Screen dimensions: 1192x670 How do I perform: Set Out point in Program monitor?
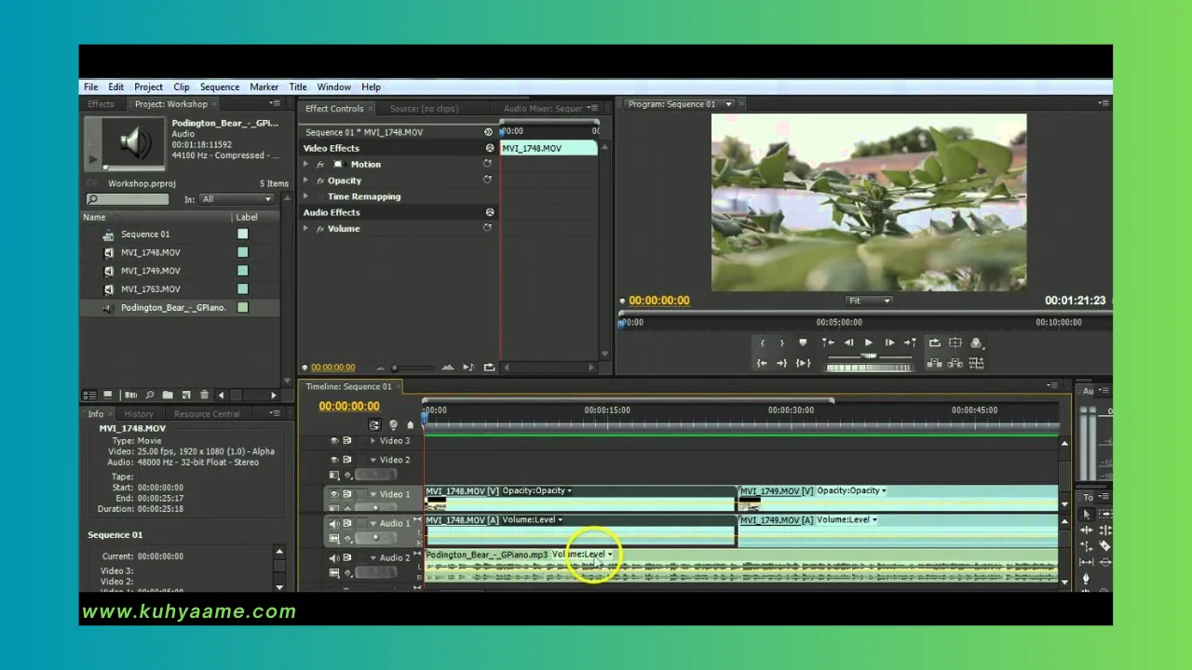782,342
